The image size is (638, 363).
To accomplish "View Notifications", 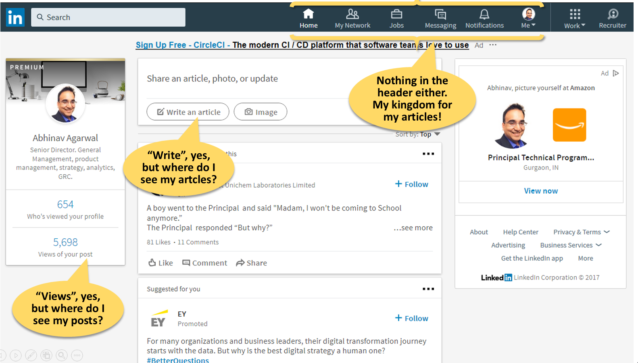I will click(484, 19).
